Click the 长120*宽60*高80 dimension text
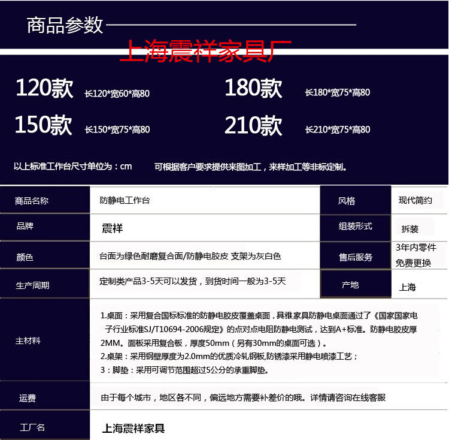Screen dimensions: 449x440 (x=117, y=93)
